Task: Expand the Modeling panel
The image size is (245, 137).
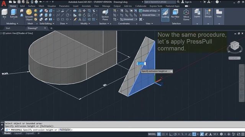Action: click(x=12, y=24)
